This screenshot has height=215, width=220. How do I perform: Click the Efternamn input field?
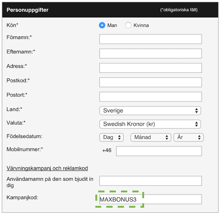point(151,54)
